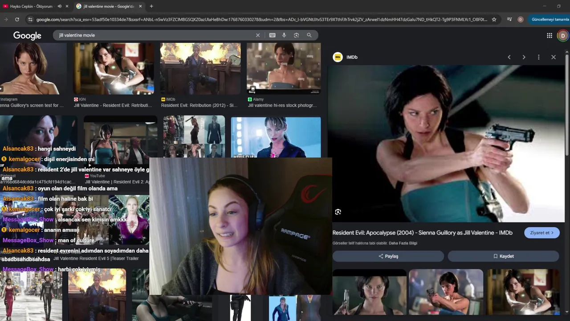
Task: Open the Google apps grid
Action: pos(550,36)
